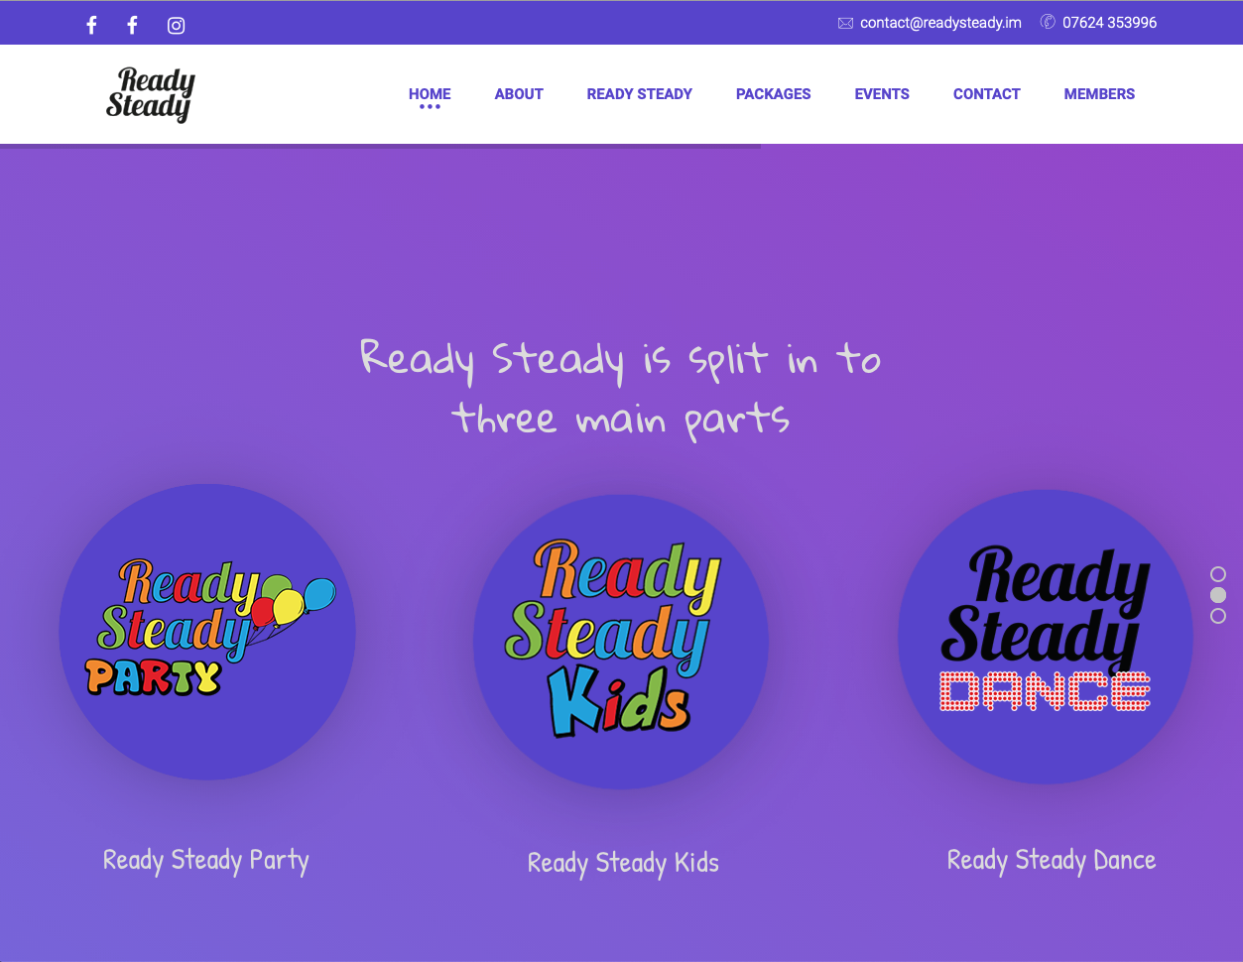Click the envelope email icon
This screenshot has width=1243, height=962.
pyautogui.click(x=845, y=23)
